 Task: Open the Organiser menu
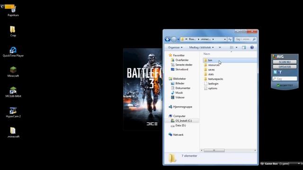[175, 47]
